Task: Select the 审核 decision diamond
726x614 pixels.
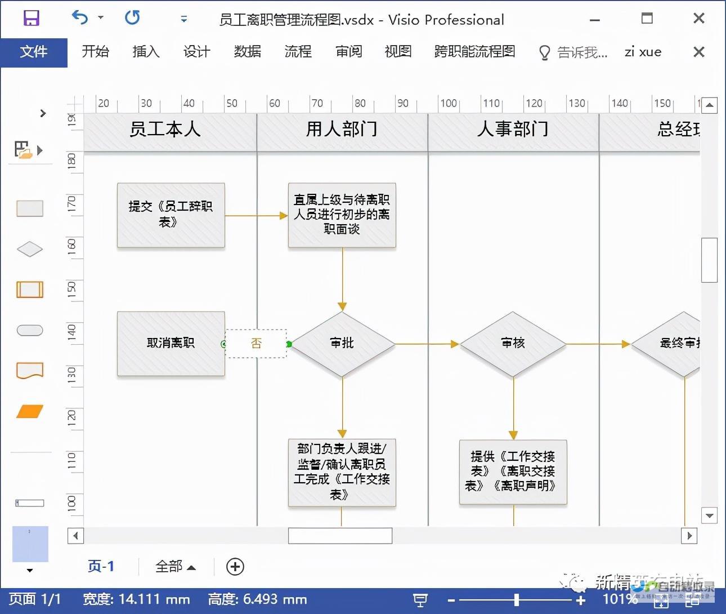Action: pyautogui.click(x=513, y=344)
